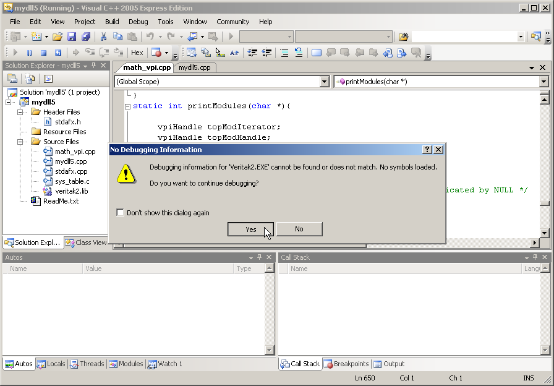Collapse the Source Files folder
This screenshot has height=386, width=554.
tap(20, 142)
